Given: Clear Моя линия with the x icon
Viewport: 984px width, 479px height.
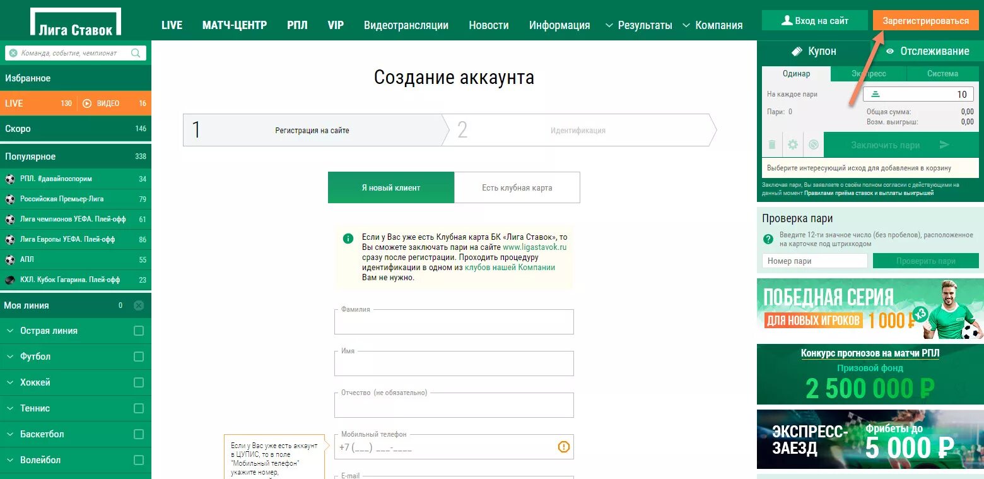Looking at the screenshot, I should (x=139, y=305).
